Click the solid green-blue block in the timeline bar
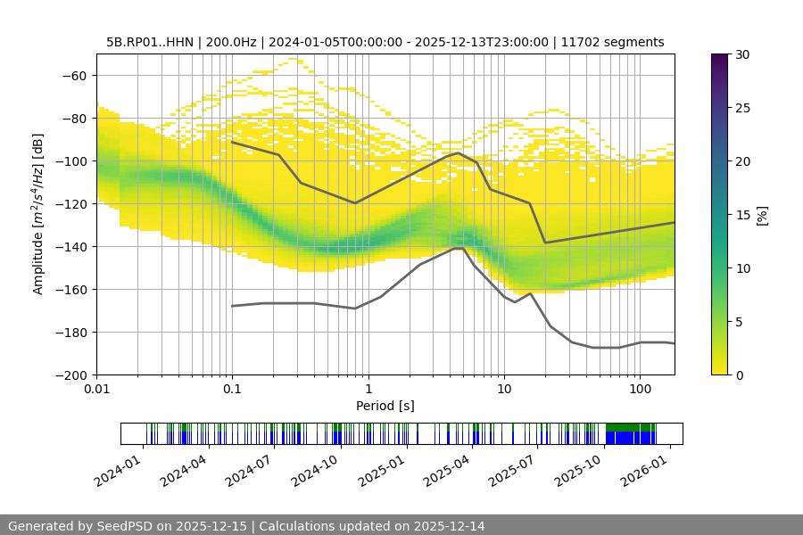Viewport: 803px width, 535px height. (x=630, y=433)
